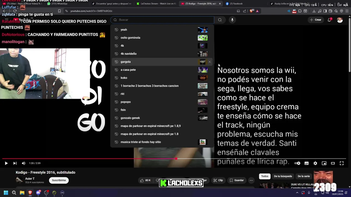
Task: Choose the "popopo" suggestion
Action: coord(162,102)
